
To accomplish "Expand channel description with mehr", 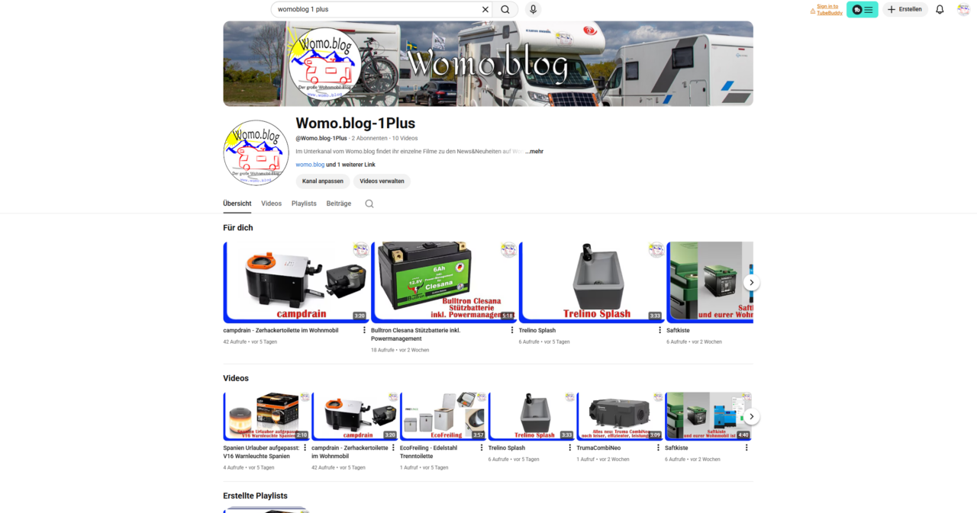I will [534, 151].
